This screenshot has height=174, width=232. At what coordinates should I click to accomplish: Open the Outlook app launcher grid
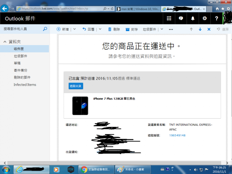(x=169, y=18)
